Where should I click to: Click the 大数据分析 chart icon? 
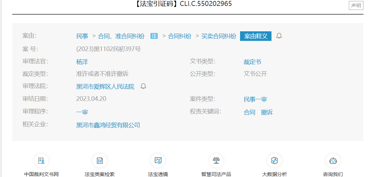pos(274,161)
